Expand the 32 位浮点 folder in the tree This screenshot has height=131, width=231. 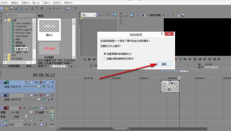click(5, 59)
